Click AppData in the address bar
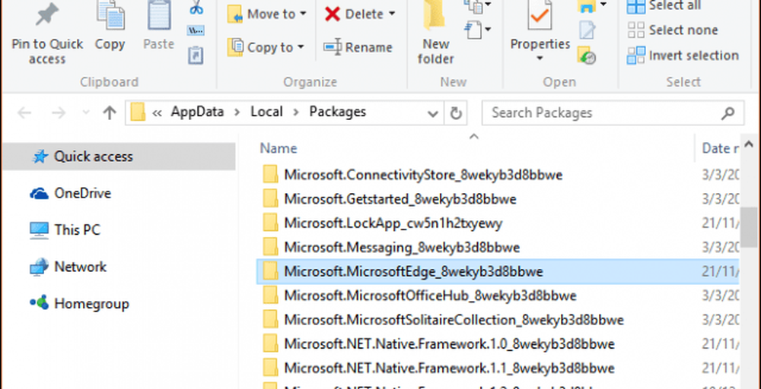This screenshot has width=761, height=389. [x=197, y=112]
